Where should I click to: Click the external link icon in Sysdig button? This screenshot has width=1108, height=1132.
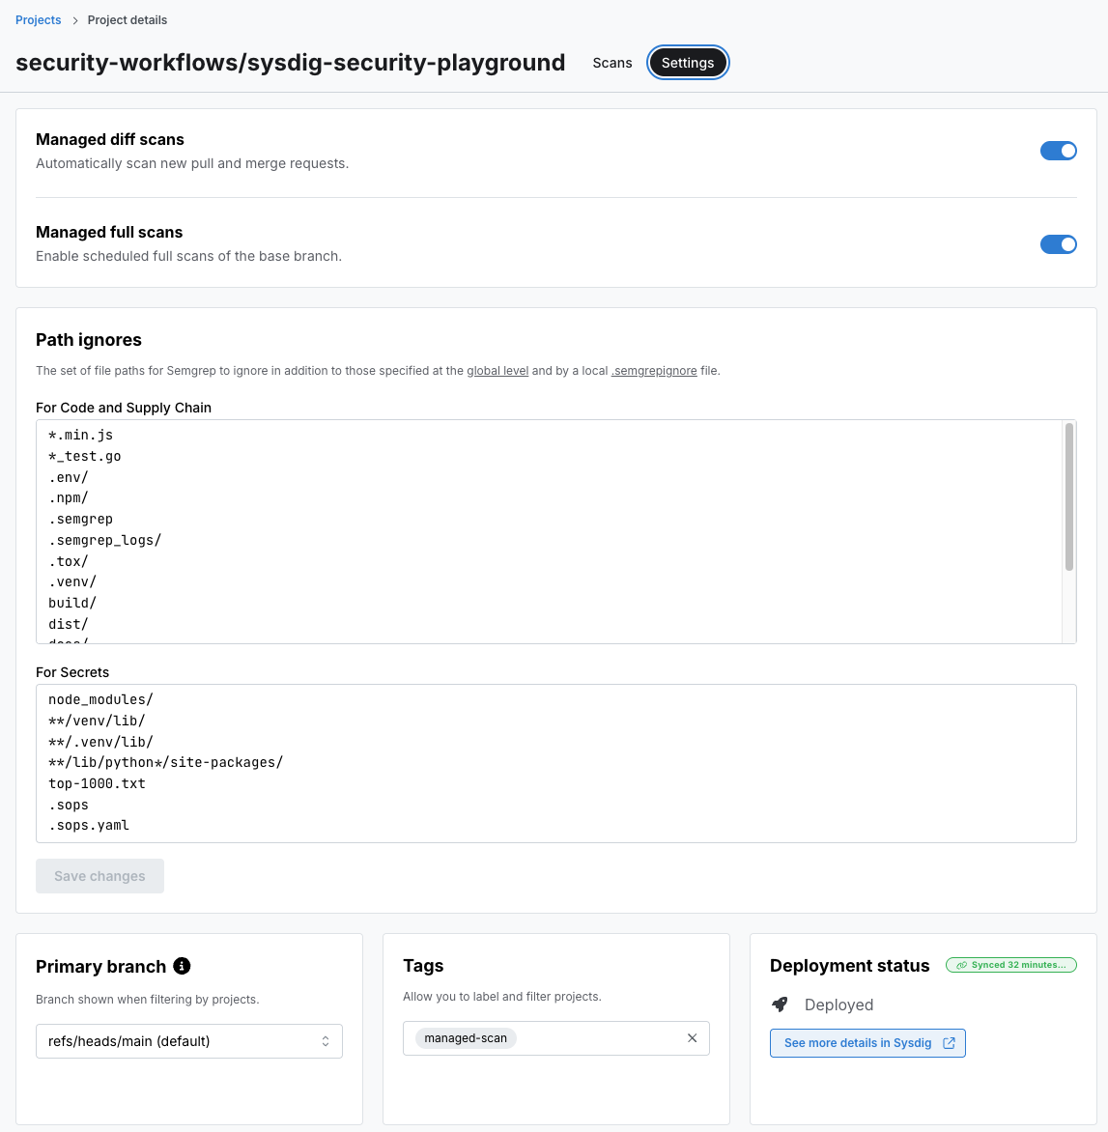pyautogui.click(x=948, y=1043)
